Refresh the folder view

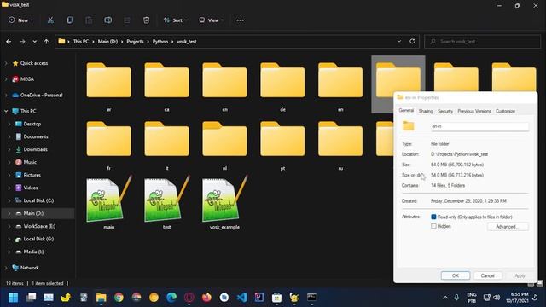(412, 42)
